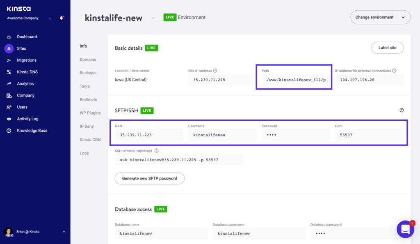Viewport: 420px width, 244px height.
Task: Show help for external connections IP
Action: click(x=394, y=71)
